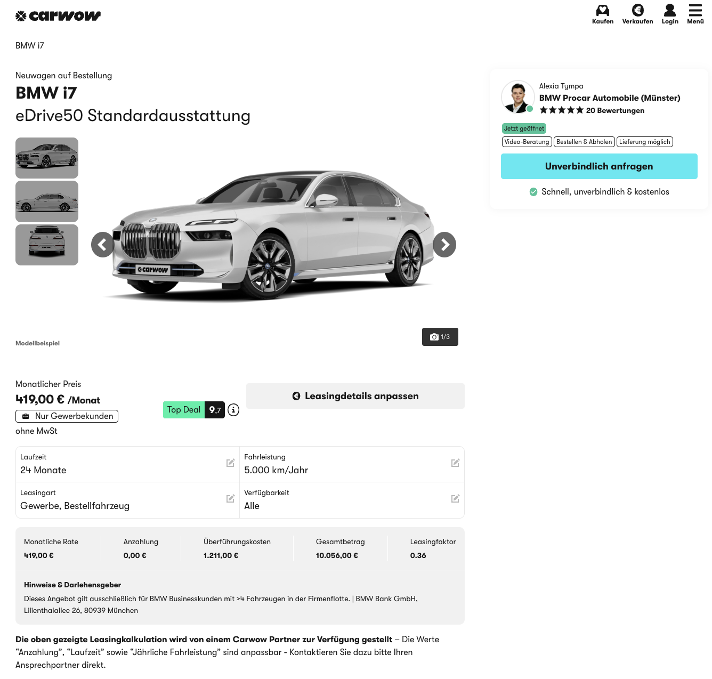Show the next car image
The height and width of the screenshot is (679, 712).
(x=444, y=245)
